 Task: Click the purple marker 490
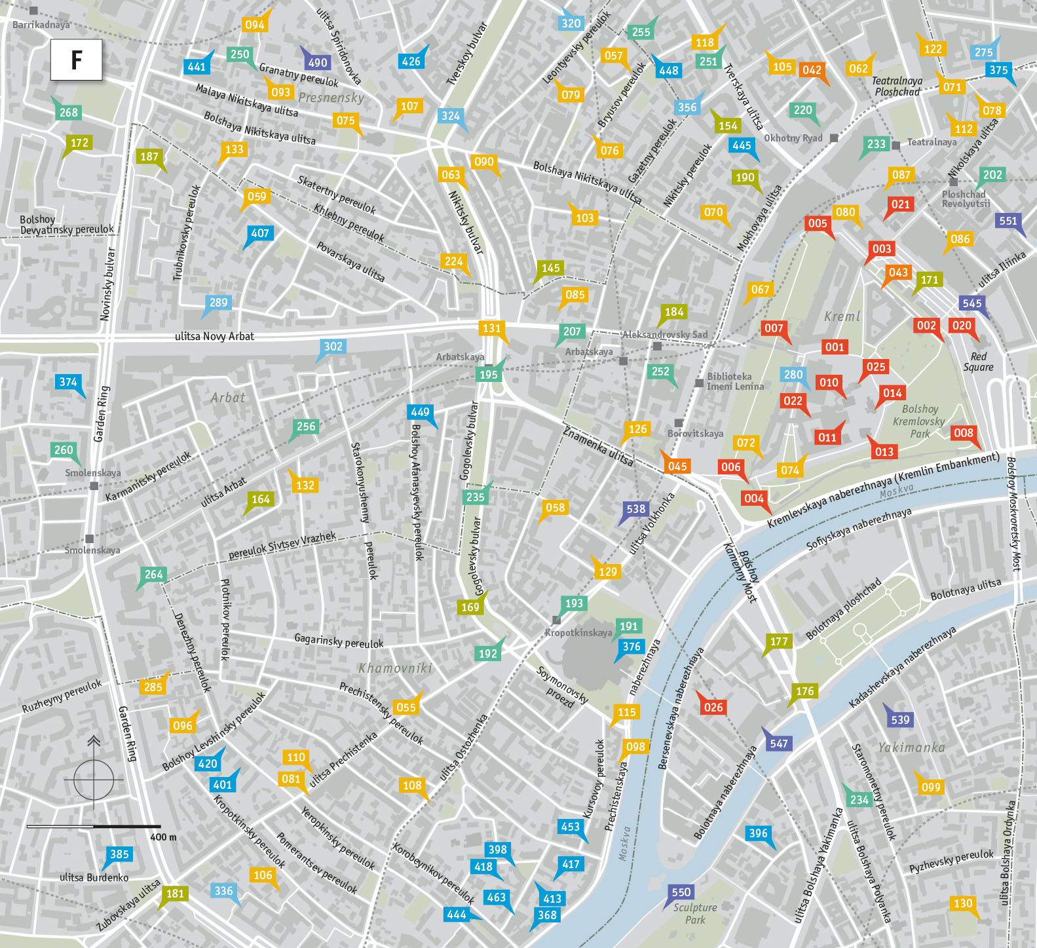point(317,62)
